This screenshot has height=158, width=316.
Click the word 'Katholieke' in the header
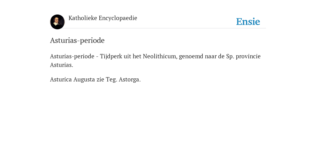point(83,18)
